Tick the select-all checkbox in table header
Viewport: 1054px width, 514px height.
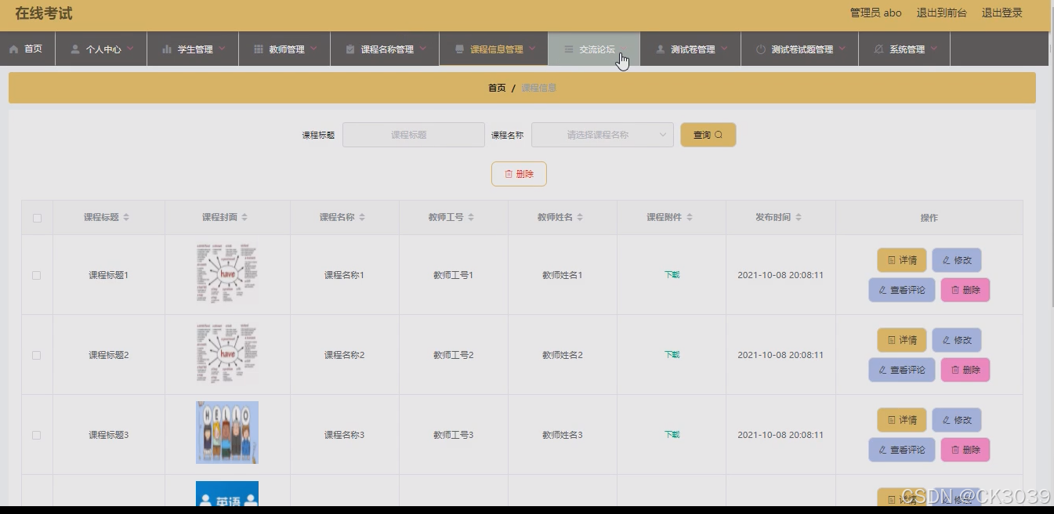click(37, 218)
